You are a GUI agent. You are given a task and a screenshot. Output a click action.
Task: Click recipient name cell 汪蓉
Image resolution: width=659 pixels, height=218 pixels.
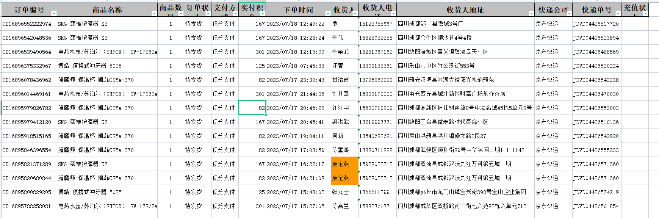(x=344, y=66)
